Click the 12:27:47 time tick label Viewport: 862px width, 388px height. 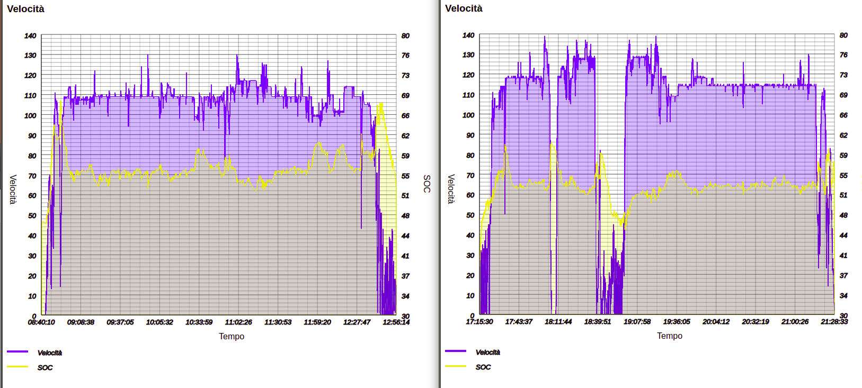(357, 322)
